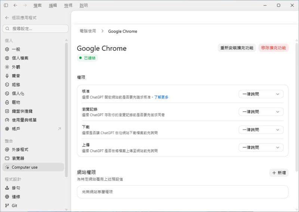Click the icon beside 組態
The image size is (299, 212).
click(7, 85)
